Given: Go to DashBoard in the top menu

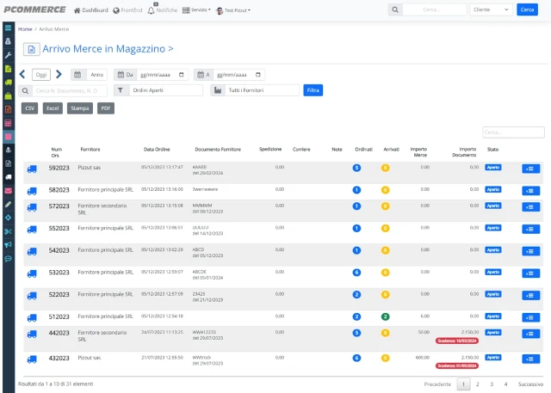Looking at the screenshot, I should point(91,10).
